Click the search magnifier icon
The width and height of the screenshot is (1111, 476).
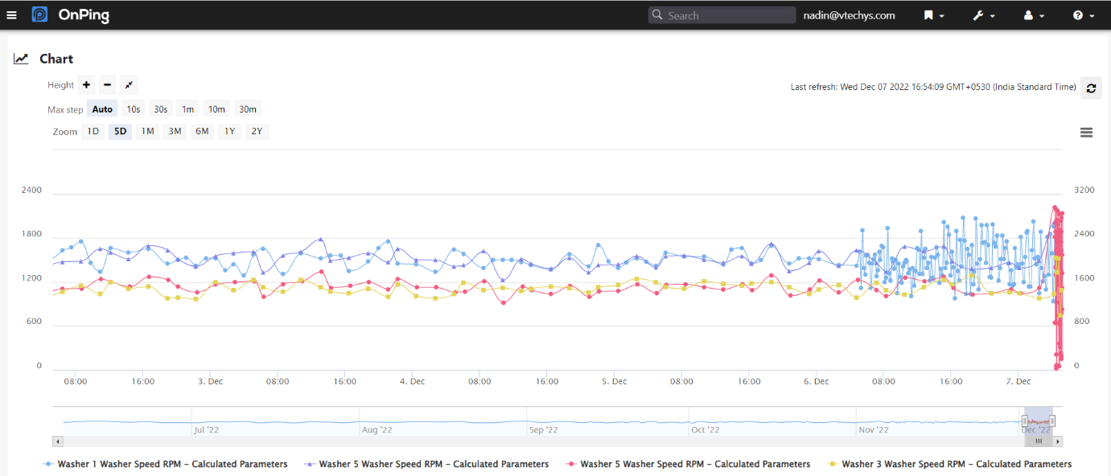tap(657, 14)
